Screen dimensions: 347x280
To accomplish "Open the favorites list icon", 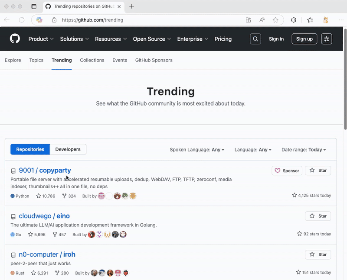I will [x=310, y=20].
